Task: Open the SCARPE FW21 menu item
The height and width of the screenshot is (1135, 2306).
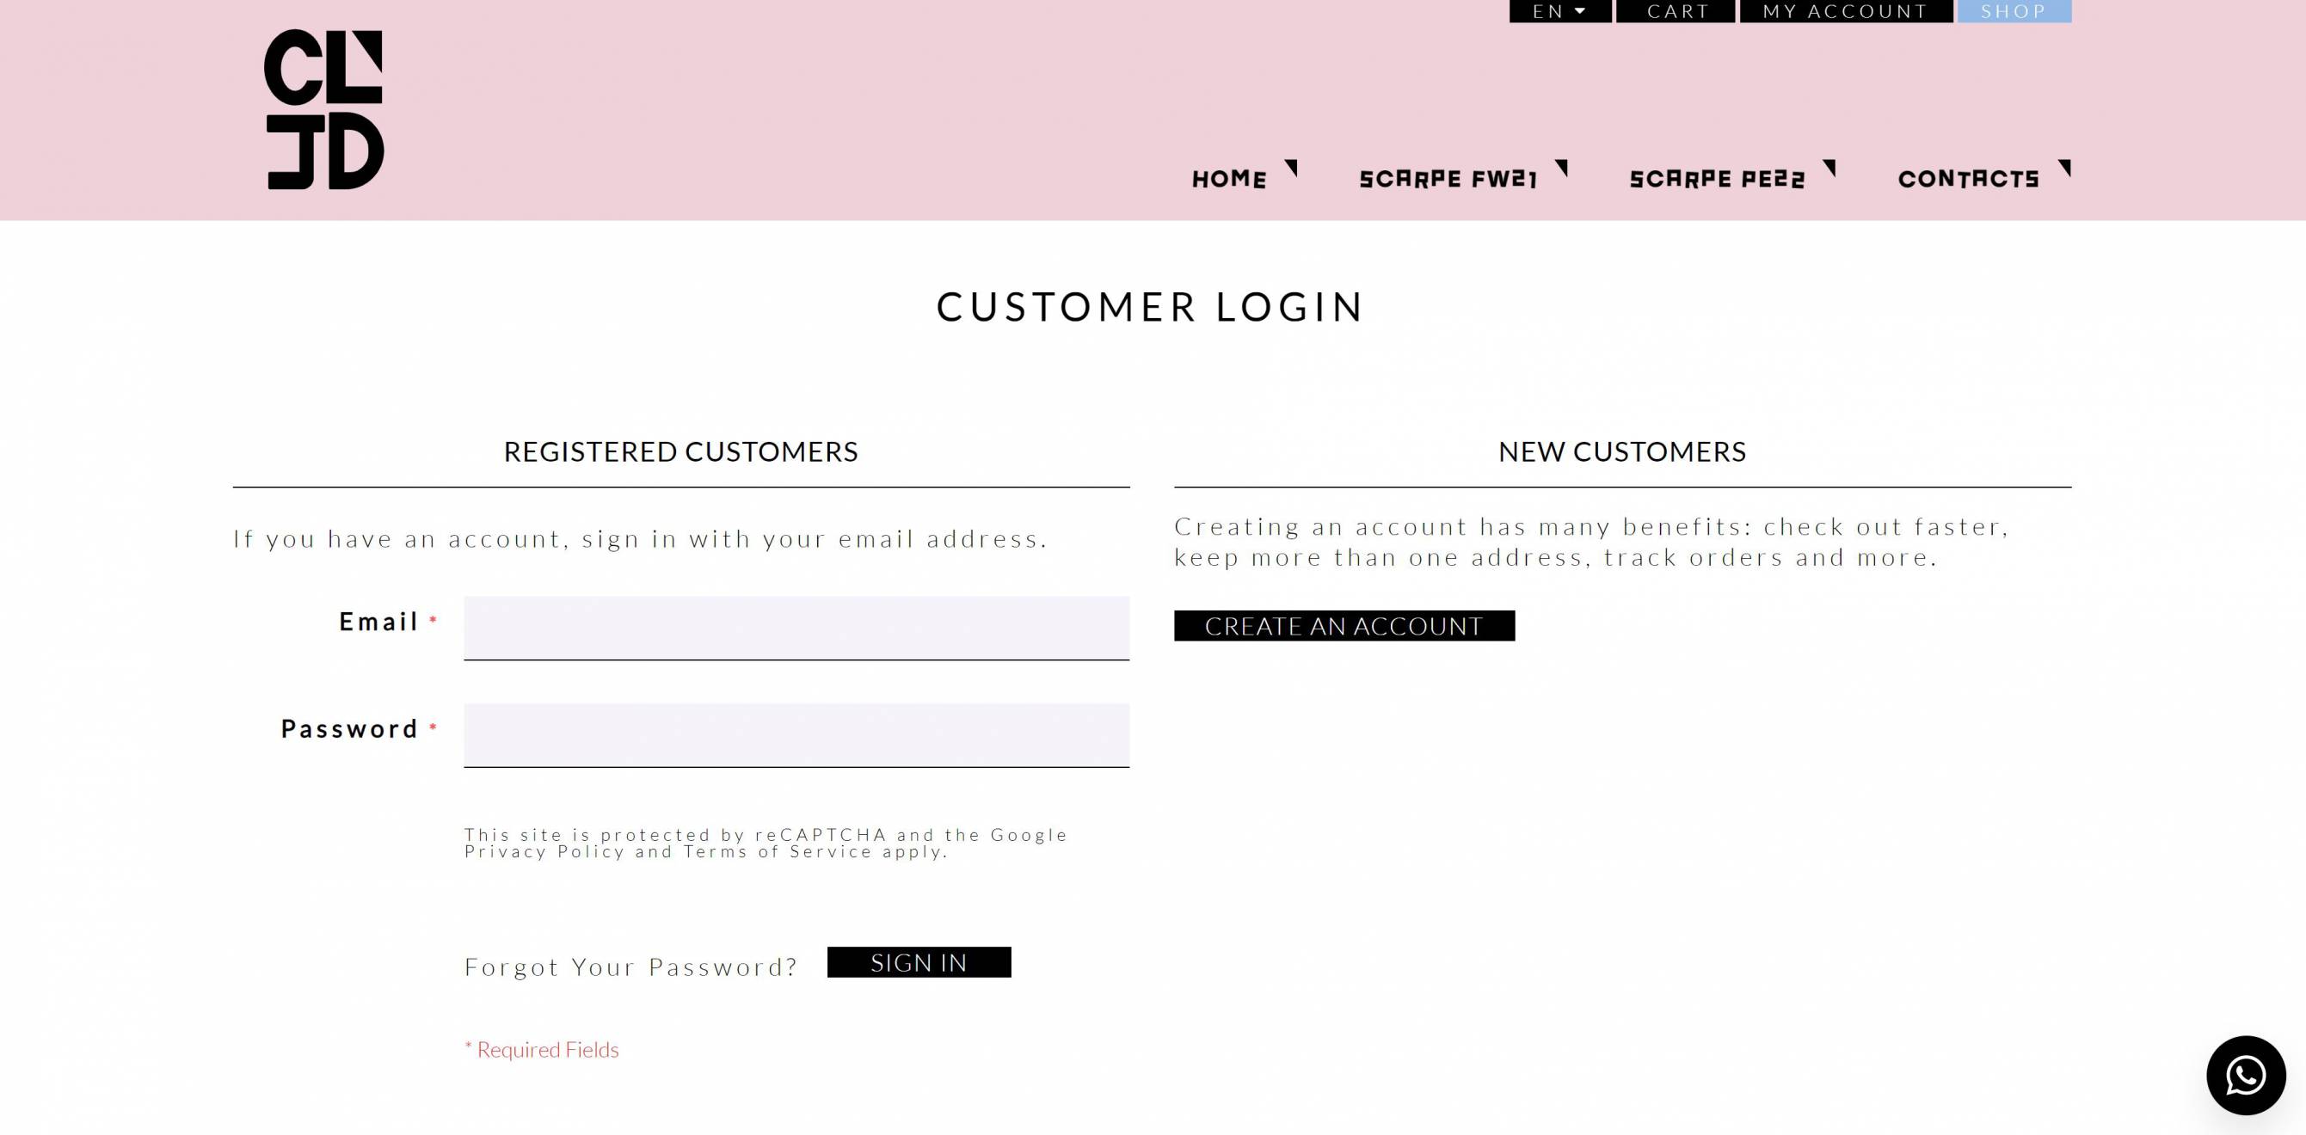Action: click(x=1448, y=179)
